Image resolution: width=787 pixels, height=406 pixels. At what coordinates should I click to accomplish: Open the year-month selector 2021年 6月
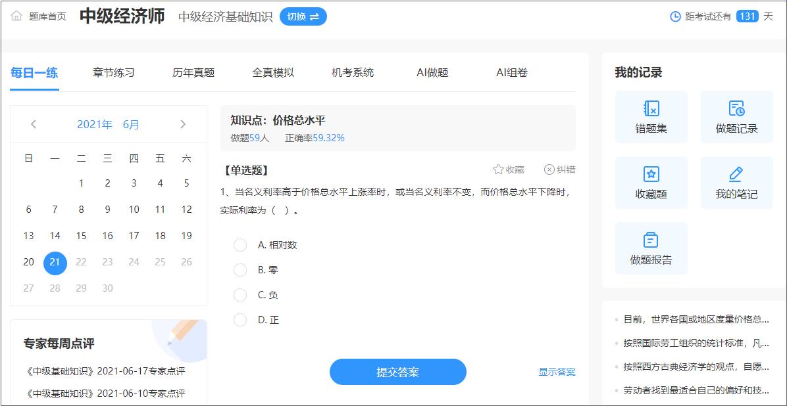click(108, 124)
